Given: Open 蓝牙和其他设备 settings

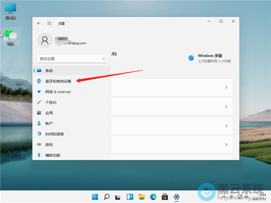Looking at the screenshot, I should coord(58,81).
